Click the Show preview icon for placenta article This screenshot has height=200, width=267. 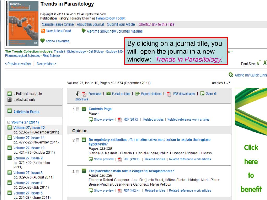coord(91,191)
